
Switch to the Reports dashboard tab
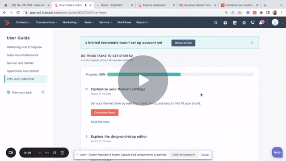tap(156, 5)
